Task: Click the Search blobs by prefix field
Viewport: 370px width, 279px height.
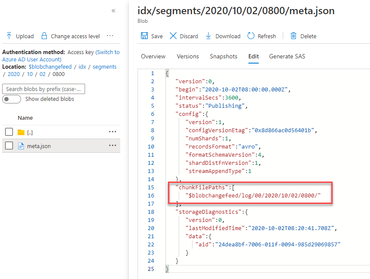Action: tap(44, 89)
